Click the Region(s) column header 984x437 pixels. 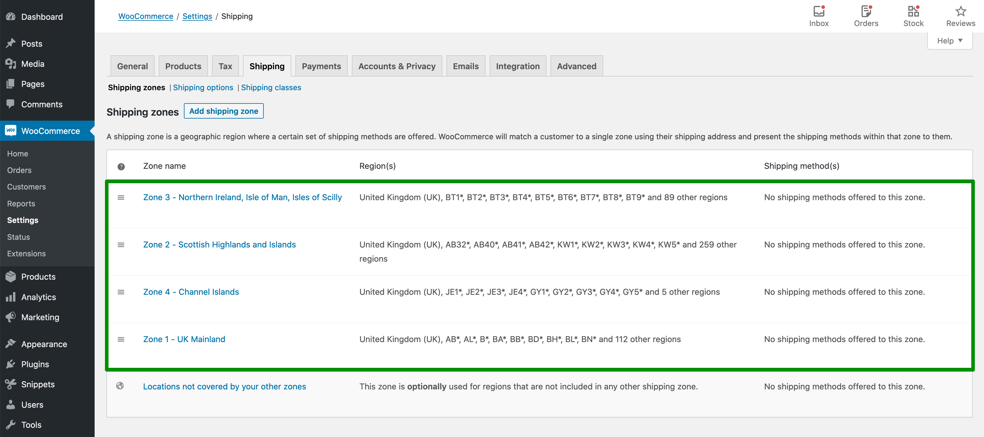(377, 166)
